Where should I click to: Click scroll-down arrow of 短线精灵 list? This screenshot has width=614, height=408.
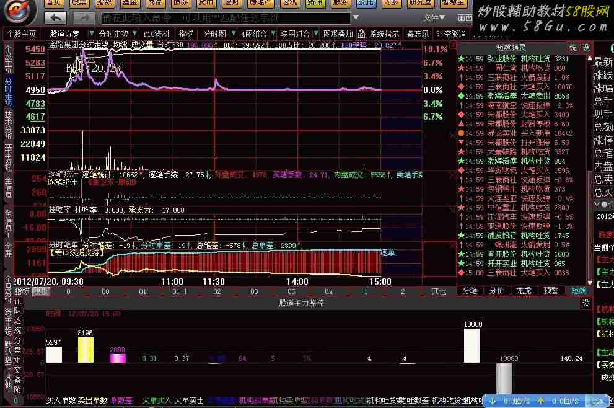point(590,283)
